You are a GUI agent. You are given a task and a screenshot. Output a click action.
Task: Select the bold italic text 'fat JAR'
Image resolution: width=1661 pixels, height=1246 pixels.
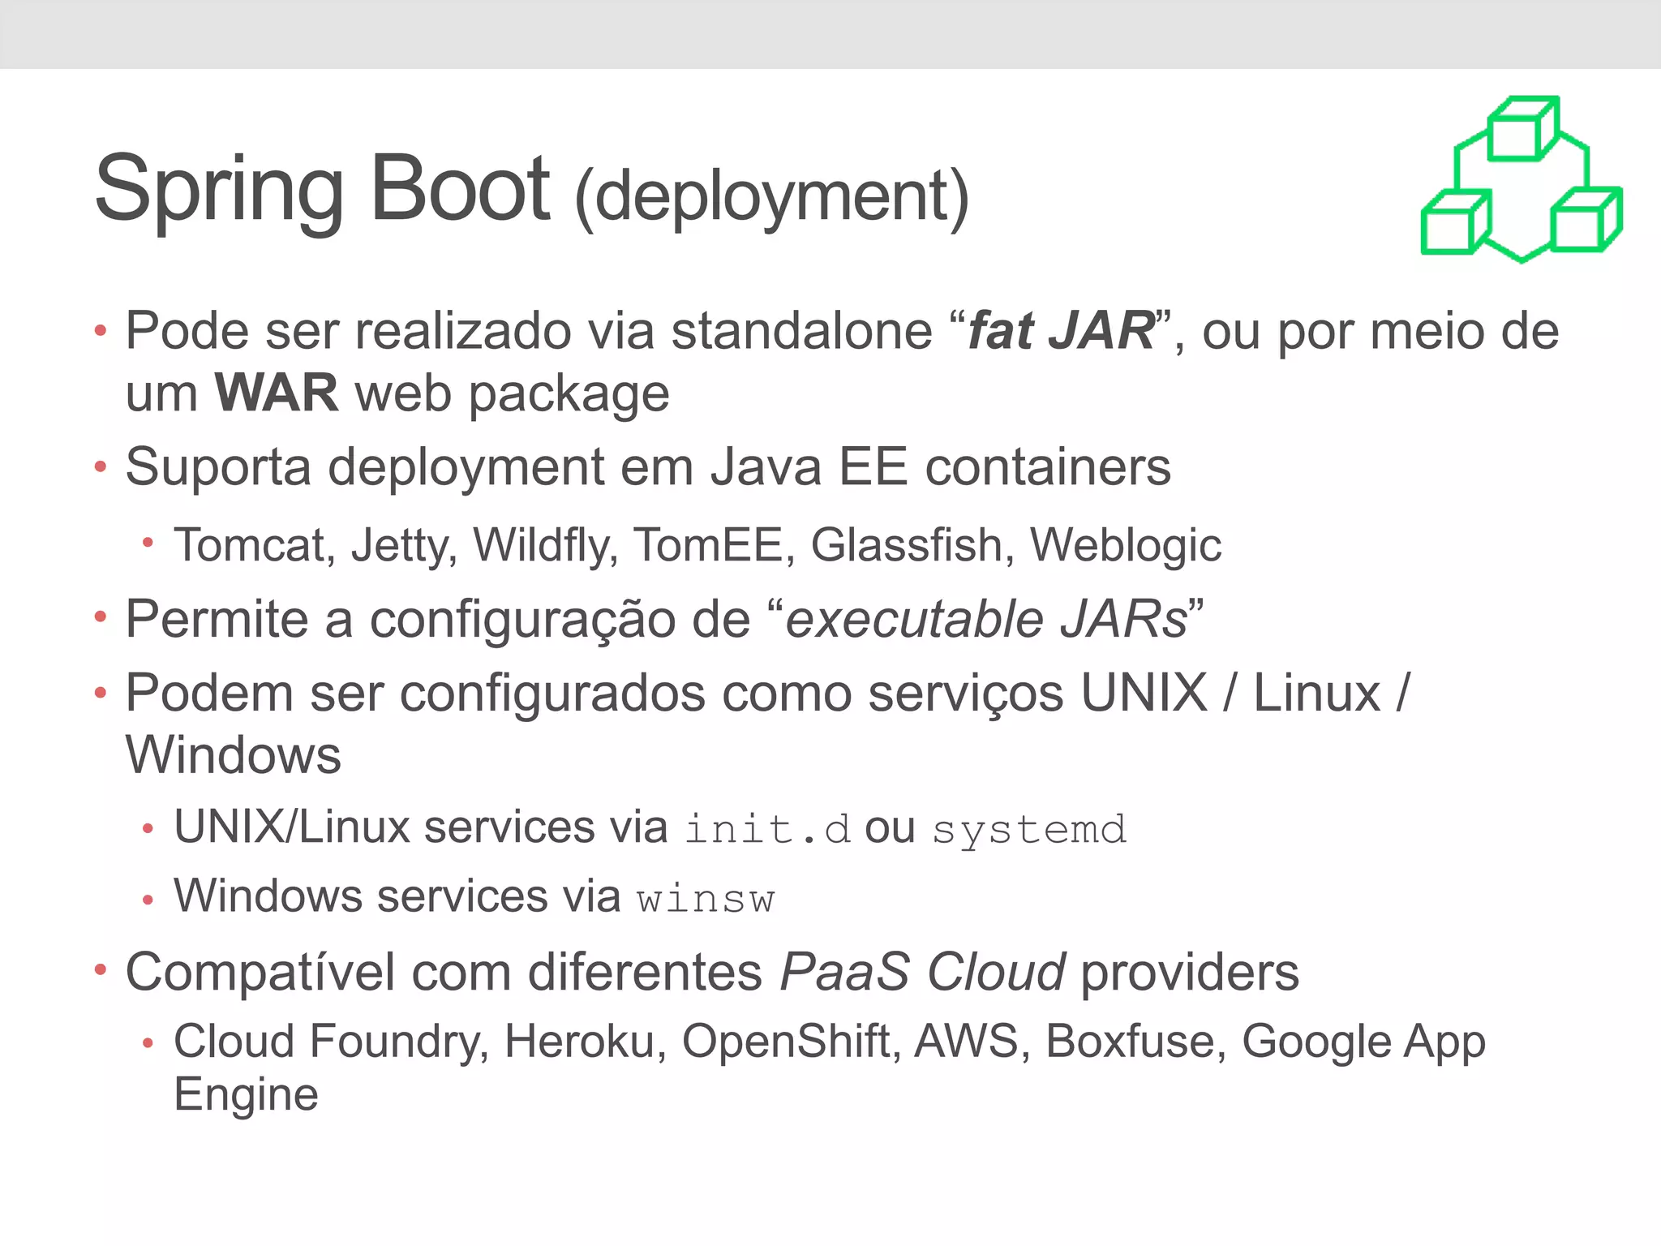click(1062, 331)
